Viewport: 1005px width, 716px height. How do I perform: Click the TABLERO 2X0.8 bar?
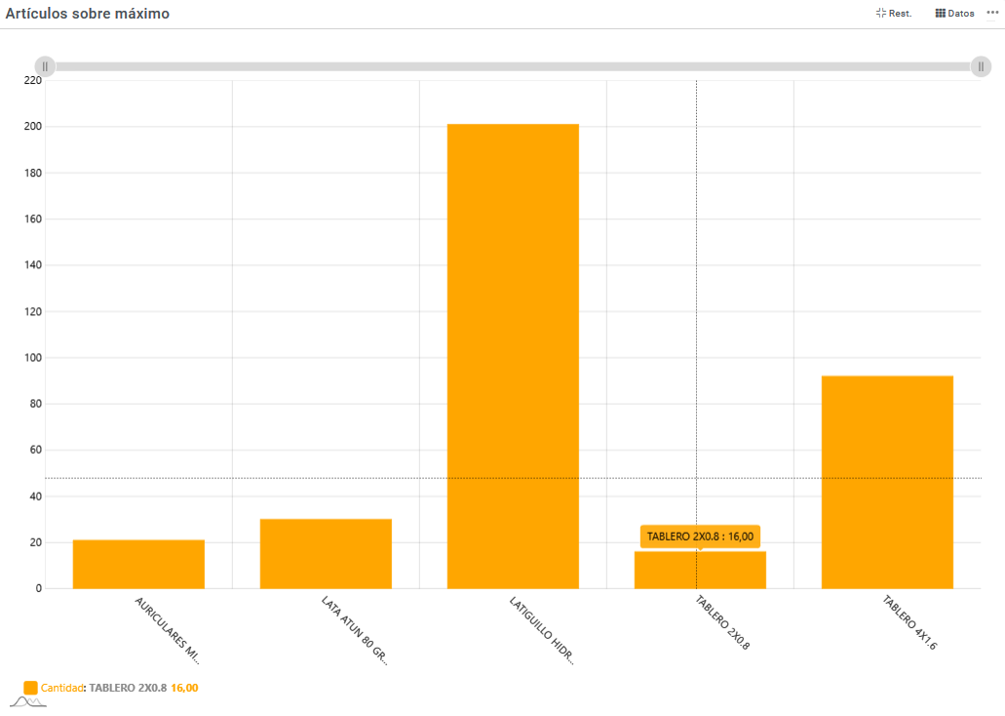coord(700,571)
